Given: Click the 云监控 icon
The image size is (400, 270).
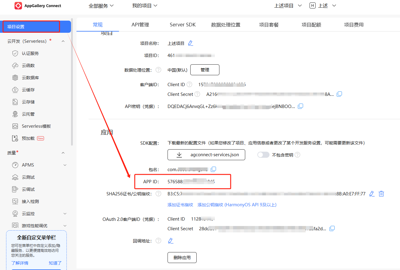Looking at the screenshot, I should pyautogui.click(x=15, y=214).
